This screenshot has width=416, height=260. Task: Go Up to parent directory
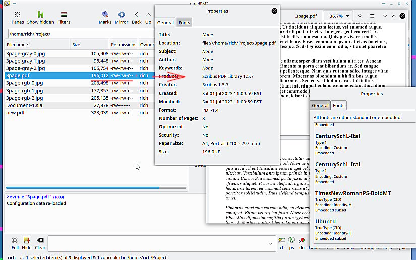(148, 17)
